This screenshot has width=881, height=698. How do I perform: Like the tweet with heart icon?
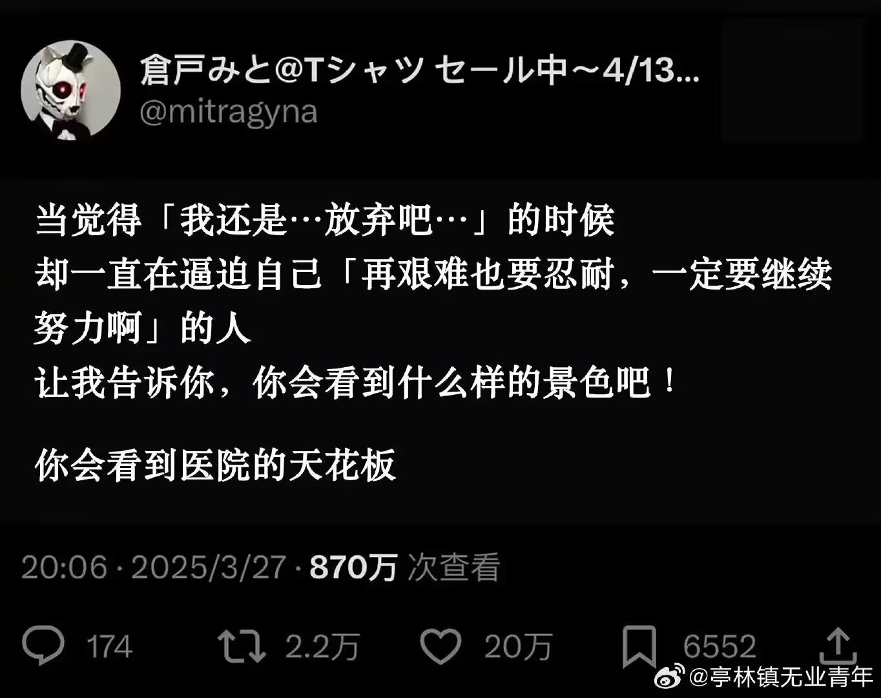[x=440, y=646]
